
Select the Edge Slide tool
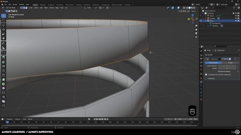[3, 93]
